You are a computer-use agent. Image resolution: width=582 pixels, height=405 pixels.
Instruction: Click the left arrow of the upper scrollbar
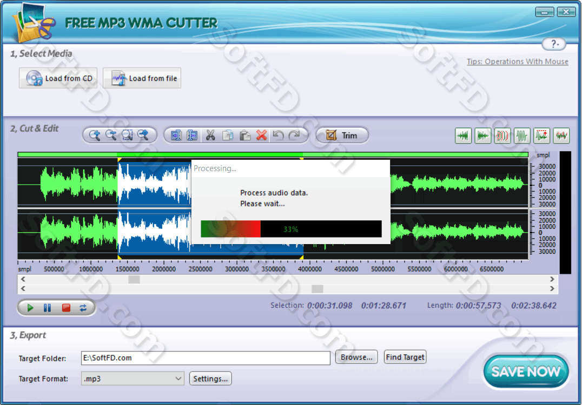(x=23, y=279)
